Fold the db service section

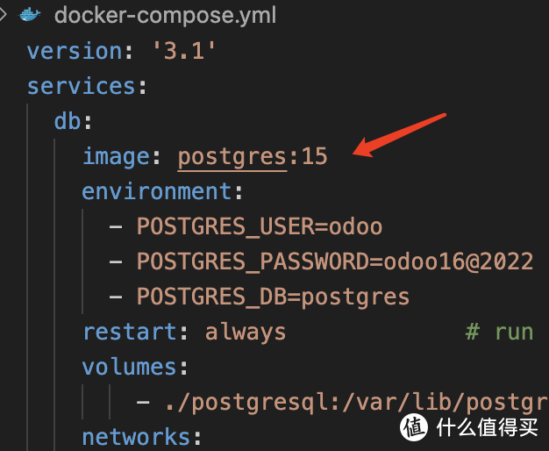click(x=68, y=122)
